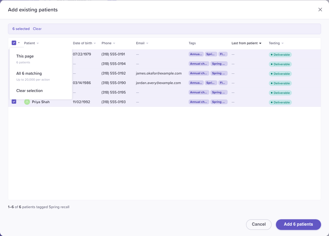
Task: Click Priya Shah's avatar icon
Action: tap(27, 102)
